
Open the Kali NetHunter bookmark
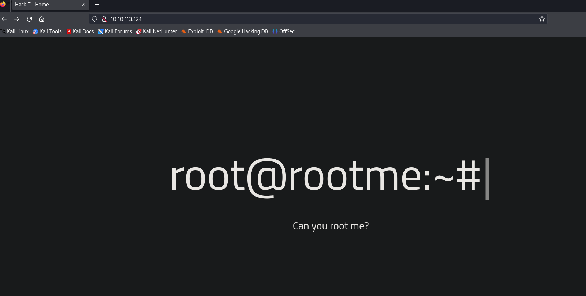point(157,31)
